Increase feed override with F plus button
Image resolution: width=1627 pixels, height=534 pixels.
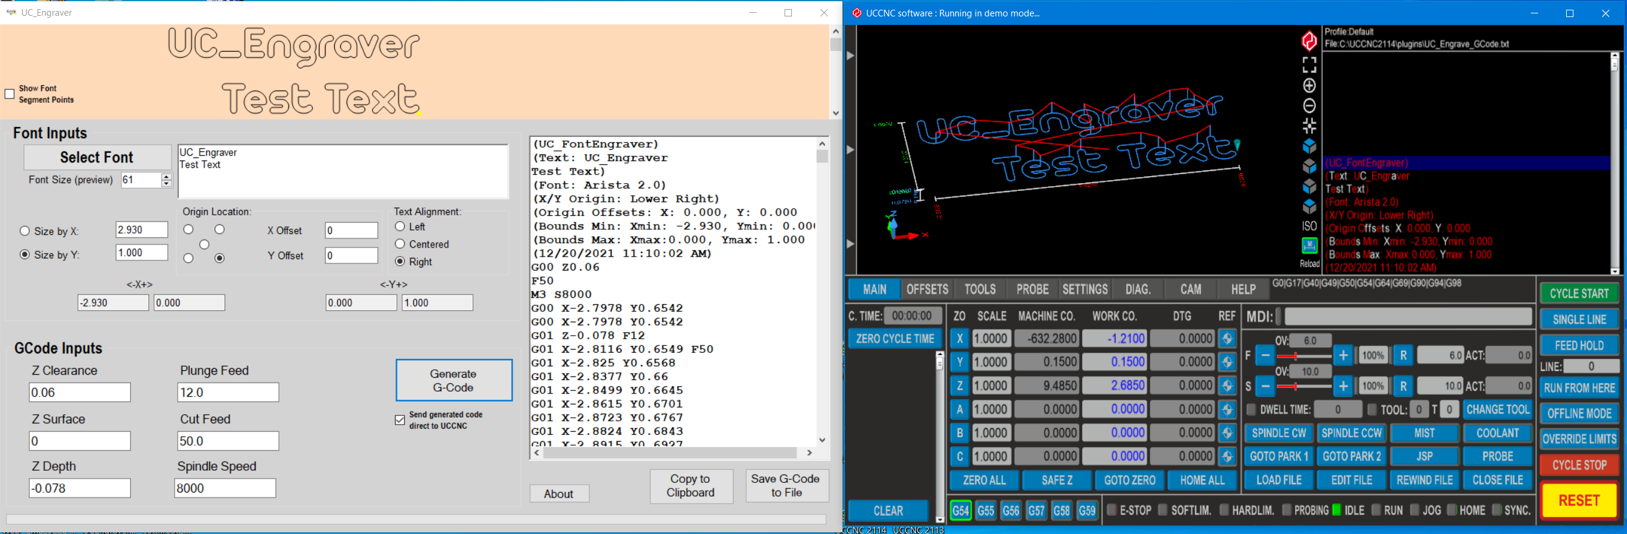(x=1343, y=355)
